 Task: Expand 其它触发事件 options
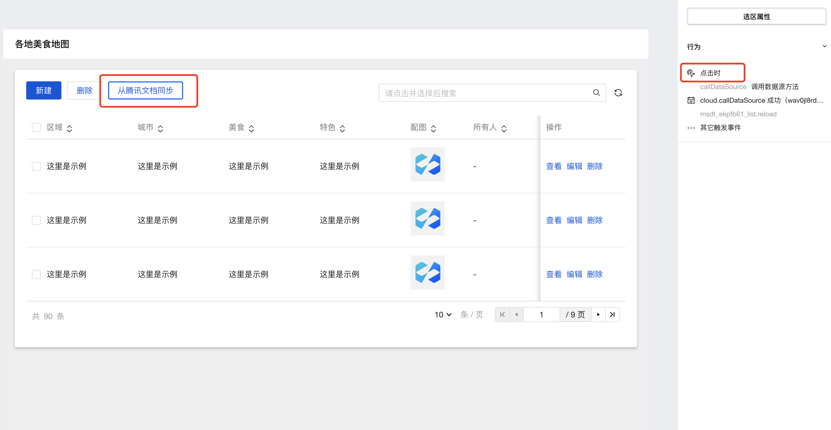click(x=720, y=128)
